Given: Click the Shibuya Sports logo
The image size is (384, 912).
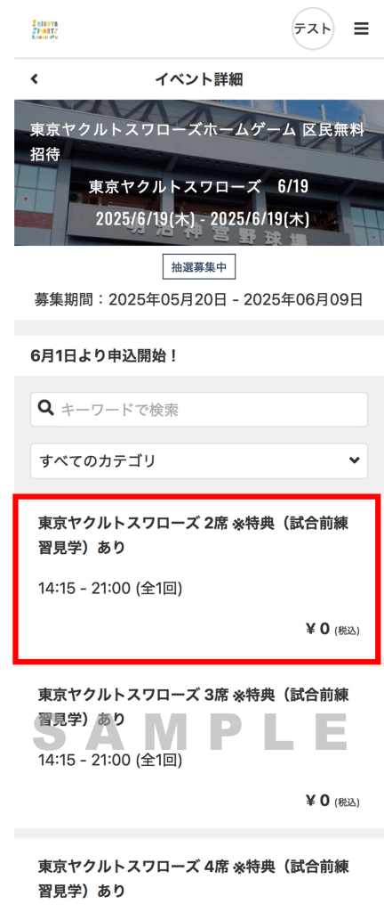Looking at the screenshot, I should pyautogui.click(x=45, y=29).
